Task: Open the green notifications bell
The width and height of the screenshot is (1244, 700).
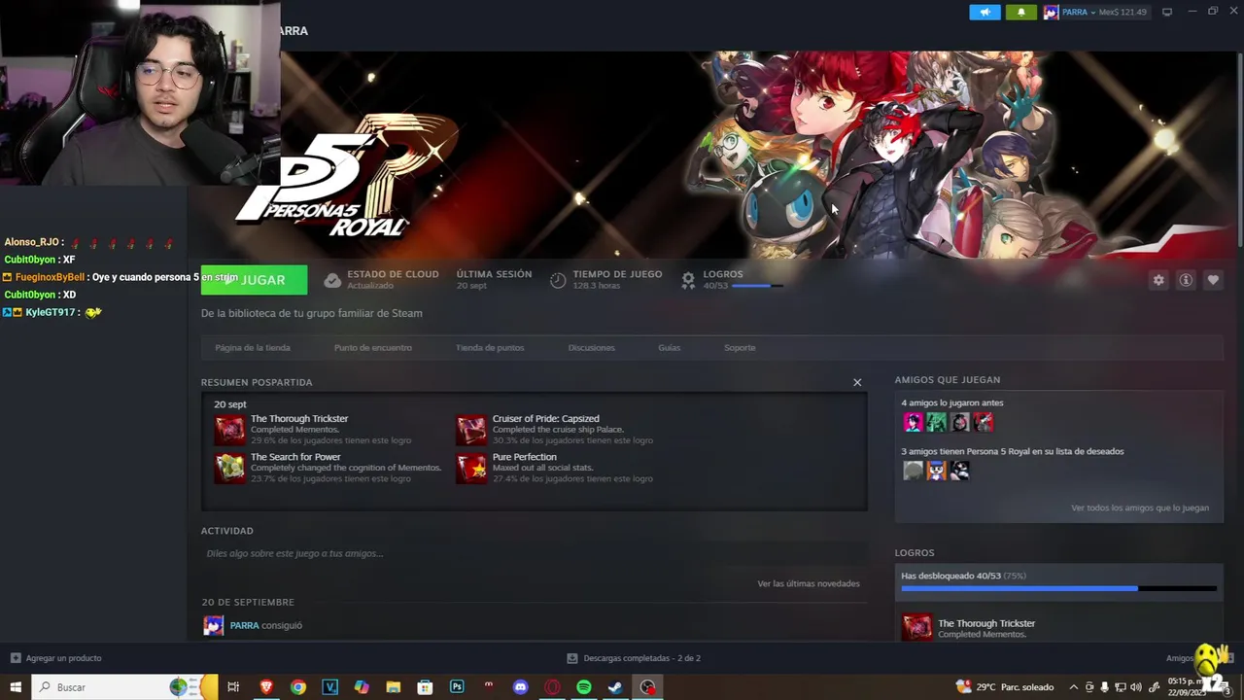Action: click(1020, 13)
